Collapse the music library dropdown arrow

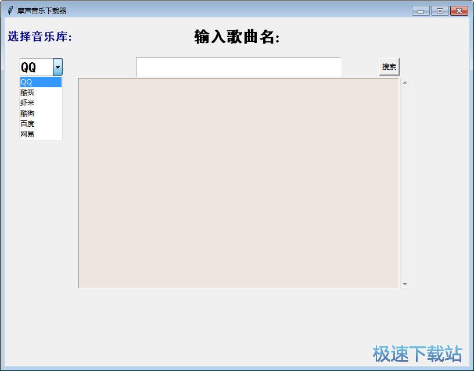pos(58,67)
